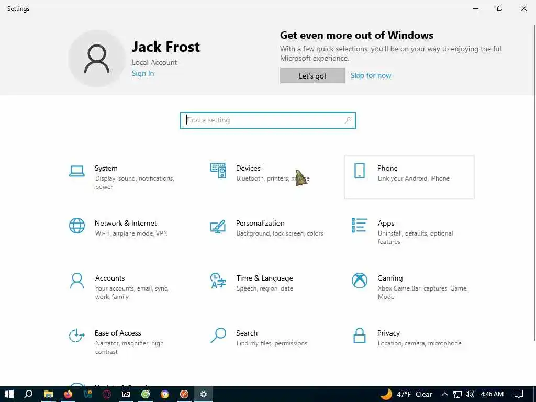Viewport: 536px width, 402px height.
Task: Click 'Your accounts, email, sync, work, family' text
Action: [131, 293]
